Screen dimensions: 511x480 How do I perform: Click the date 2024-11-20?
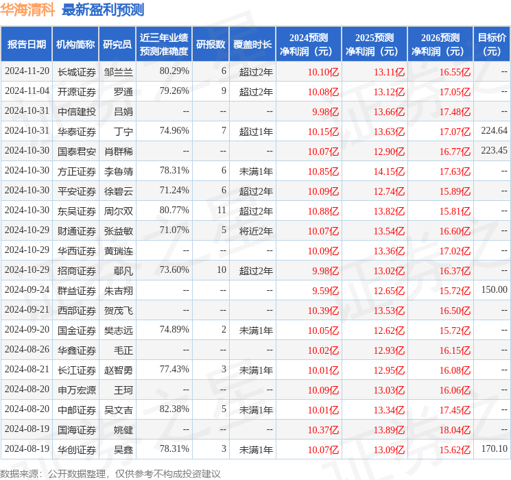(27, 71)
